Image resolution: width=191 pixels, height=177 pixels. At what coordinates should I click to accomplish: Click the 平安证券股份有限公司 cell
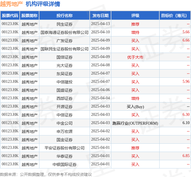coord(65,148)
